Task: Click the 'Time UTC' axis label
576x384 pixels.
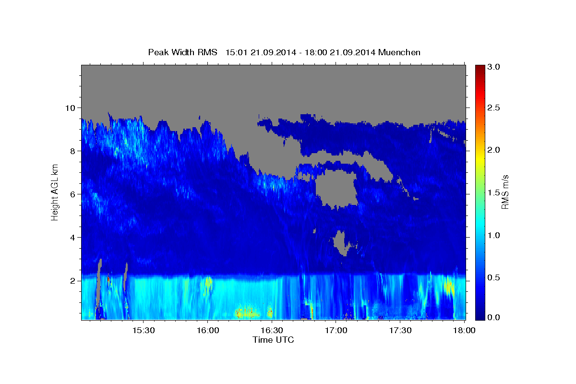Action: pyautogui.click(x=273, y=340)
